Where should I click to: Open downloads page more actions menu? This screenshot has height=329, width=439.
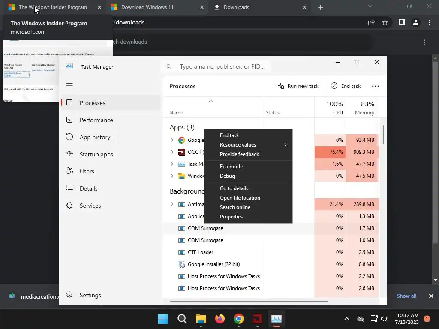(424, 42)
